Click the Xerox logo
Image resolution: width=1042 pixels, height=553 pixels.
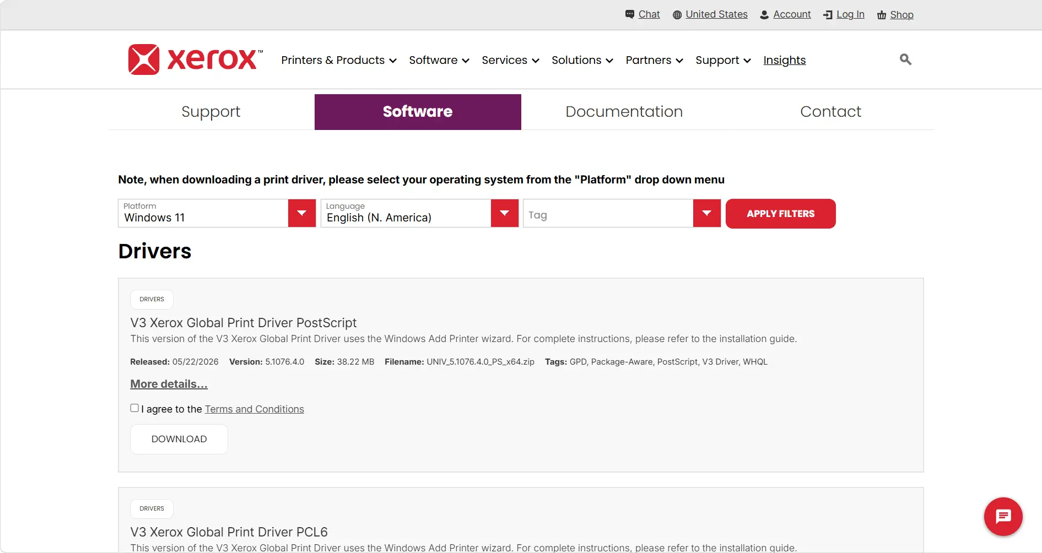tap(196, 59)
